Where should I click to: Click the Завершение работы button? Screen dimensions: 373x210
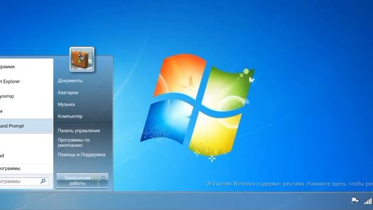(78, 180)
